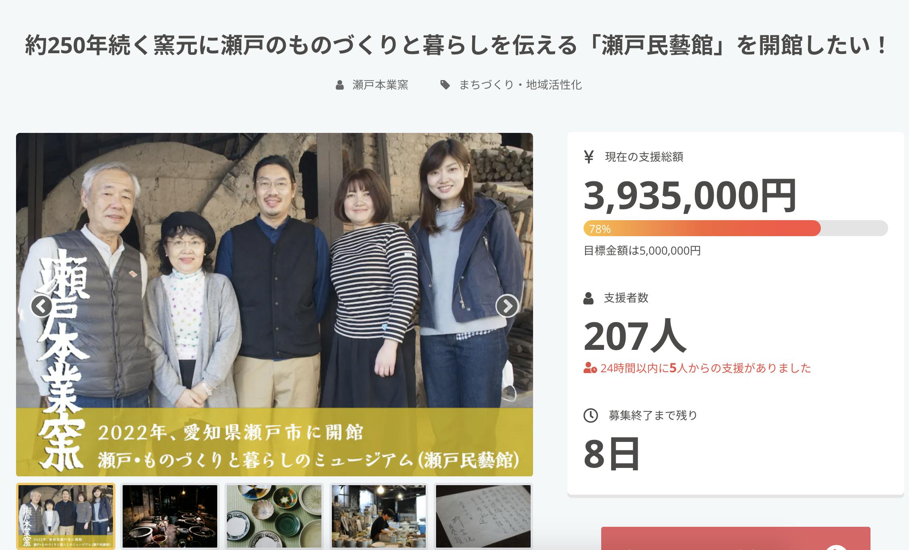
Task: Click the 78% funding progress bar
Action: [735, 228]
